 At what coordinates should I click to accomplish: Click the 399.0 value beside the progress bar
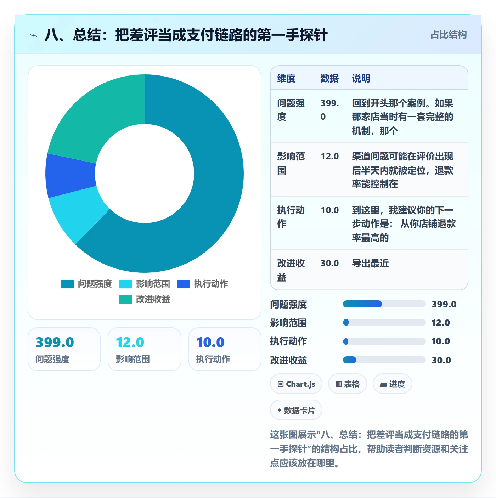pyautogui.click(x=444, y=304)
